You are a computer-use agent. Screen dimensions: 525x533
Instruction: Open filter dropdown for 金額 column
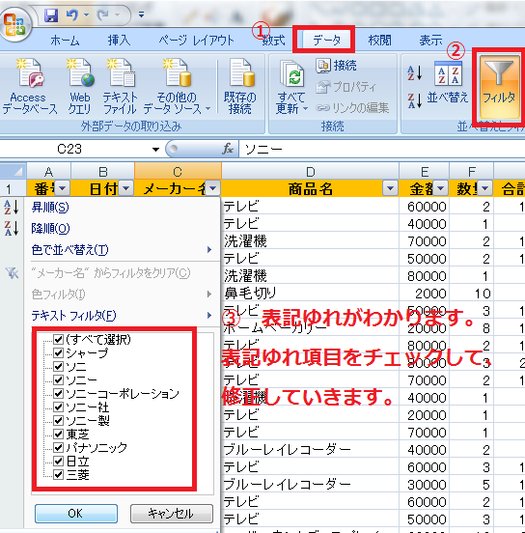point(441,188)
